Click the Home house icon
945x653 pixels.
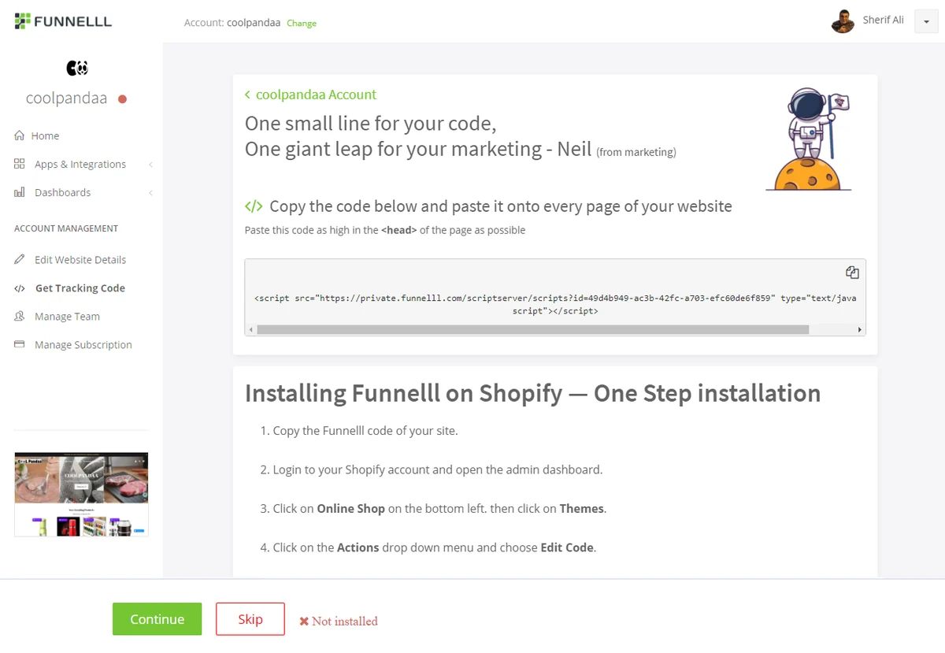coord(20,135)
